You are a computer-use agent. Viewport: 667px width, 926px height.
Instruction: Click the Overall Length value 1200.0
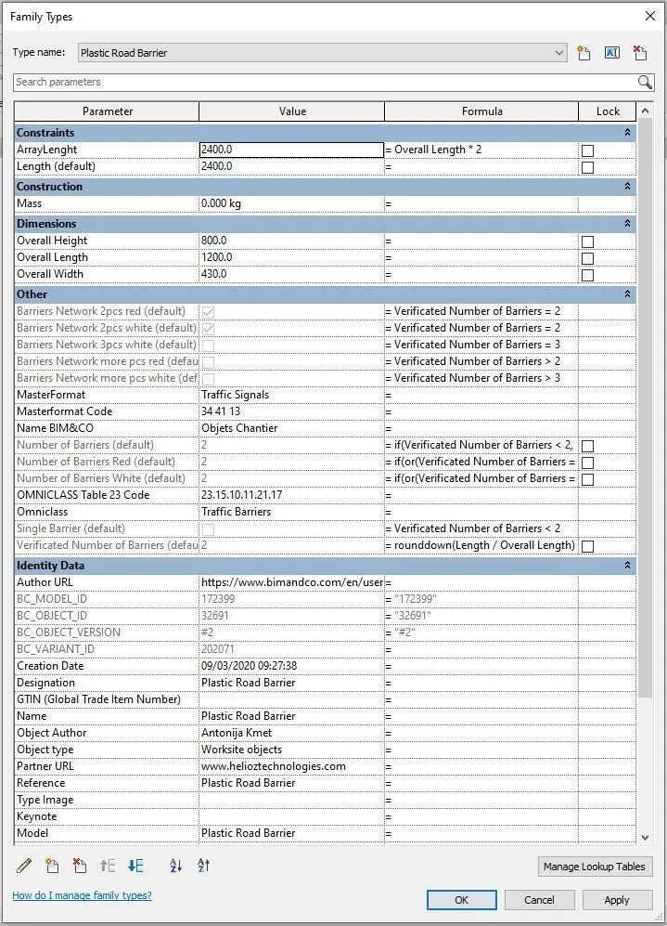click(x=216, y=257)
